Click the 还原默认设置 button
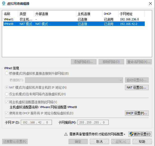 15,141
